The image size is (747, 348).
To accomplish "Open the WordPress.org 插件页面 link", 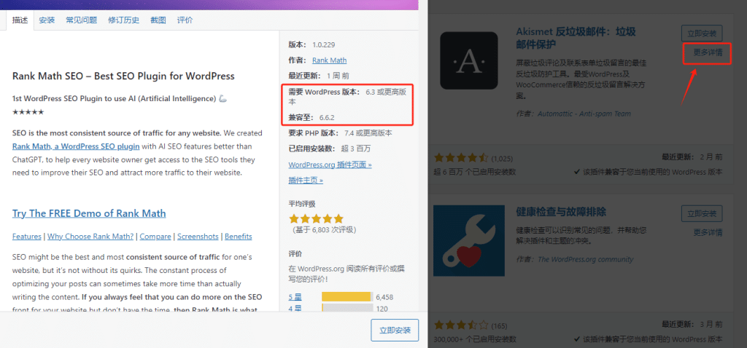I will coord(330,165).
